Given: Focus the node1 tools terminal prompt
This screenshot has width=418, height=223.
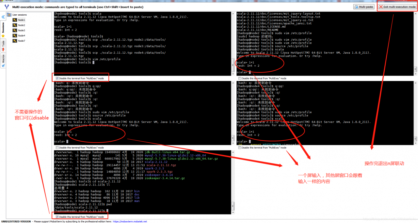Looking at the screenshot, I should 74,63.
